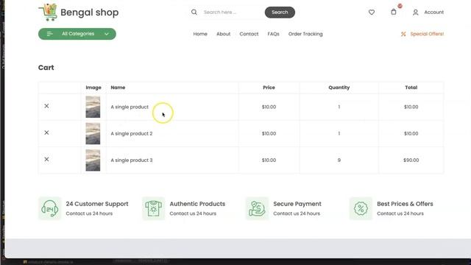Click the red cart count badge
This screenshot has height=265, width=471.
click(x=400, y=6)
